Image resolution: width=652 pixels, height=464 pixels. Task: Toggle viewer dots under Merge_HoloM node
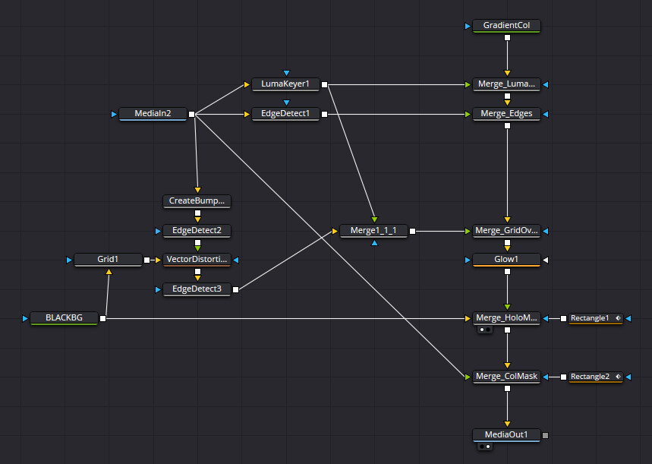point(485,330)
